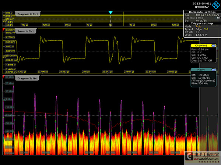Click the 23.5 µs label on Zoom1 axis
The image size is (221, 165).
pyautogui.click(x=86, y=72)
